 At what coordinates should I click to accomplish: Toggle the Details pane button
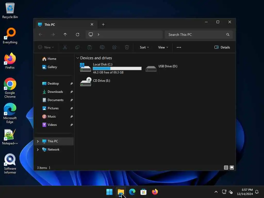(x=222, y=47)
